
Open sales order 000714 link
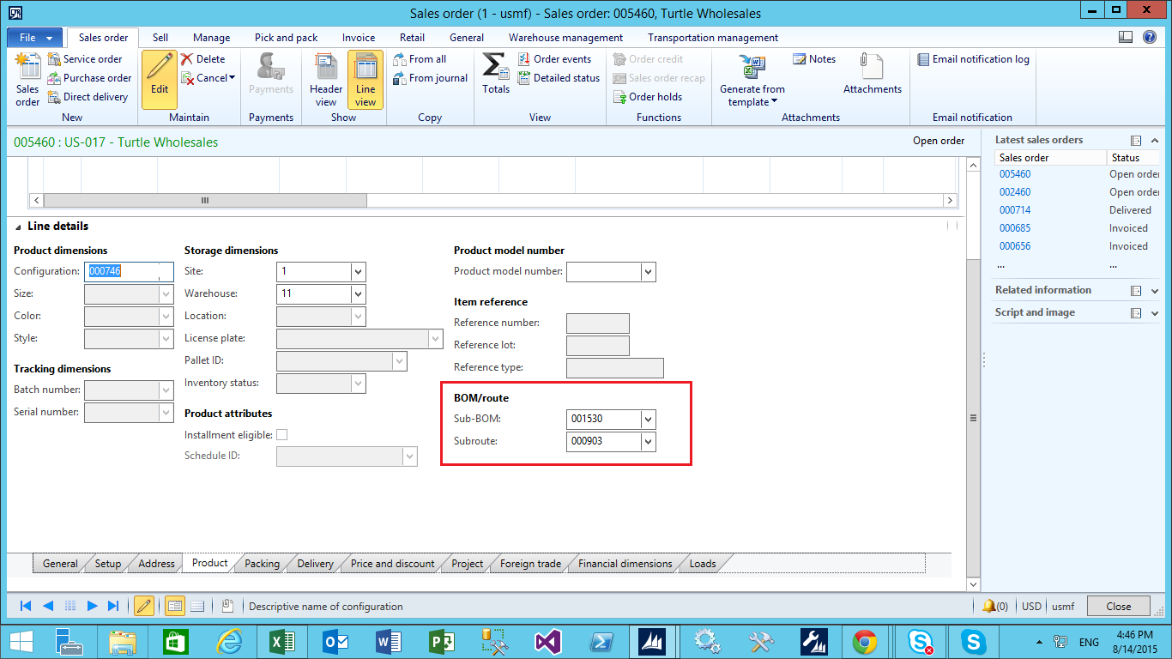[1015, 210]
